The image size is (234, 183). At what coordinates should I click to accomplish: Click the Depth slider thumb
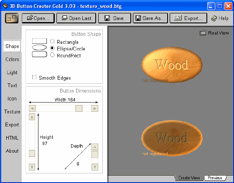tap(95, 154)
